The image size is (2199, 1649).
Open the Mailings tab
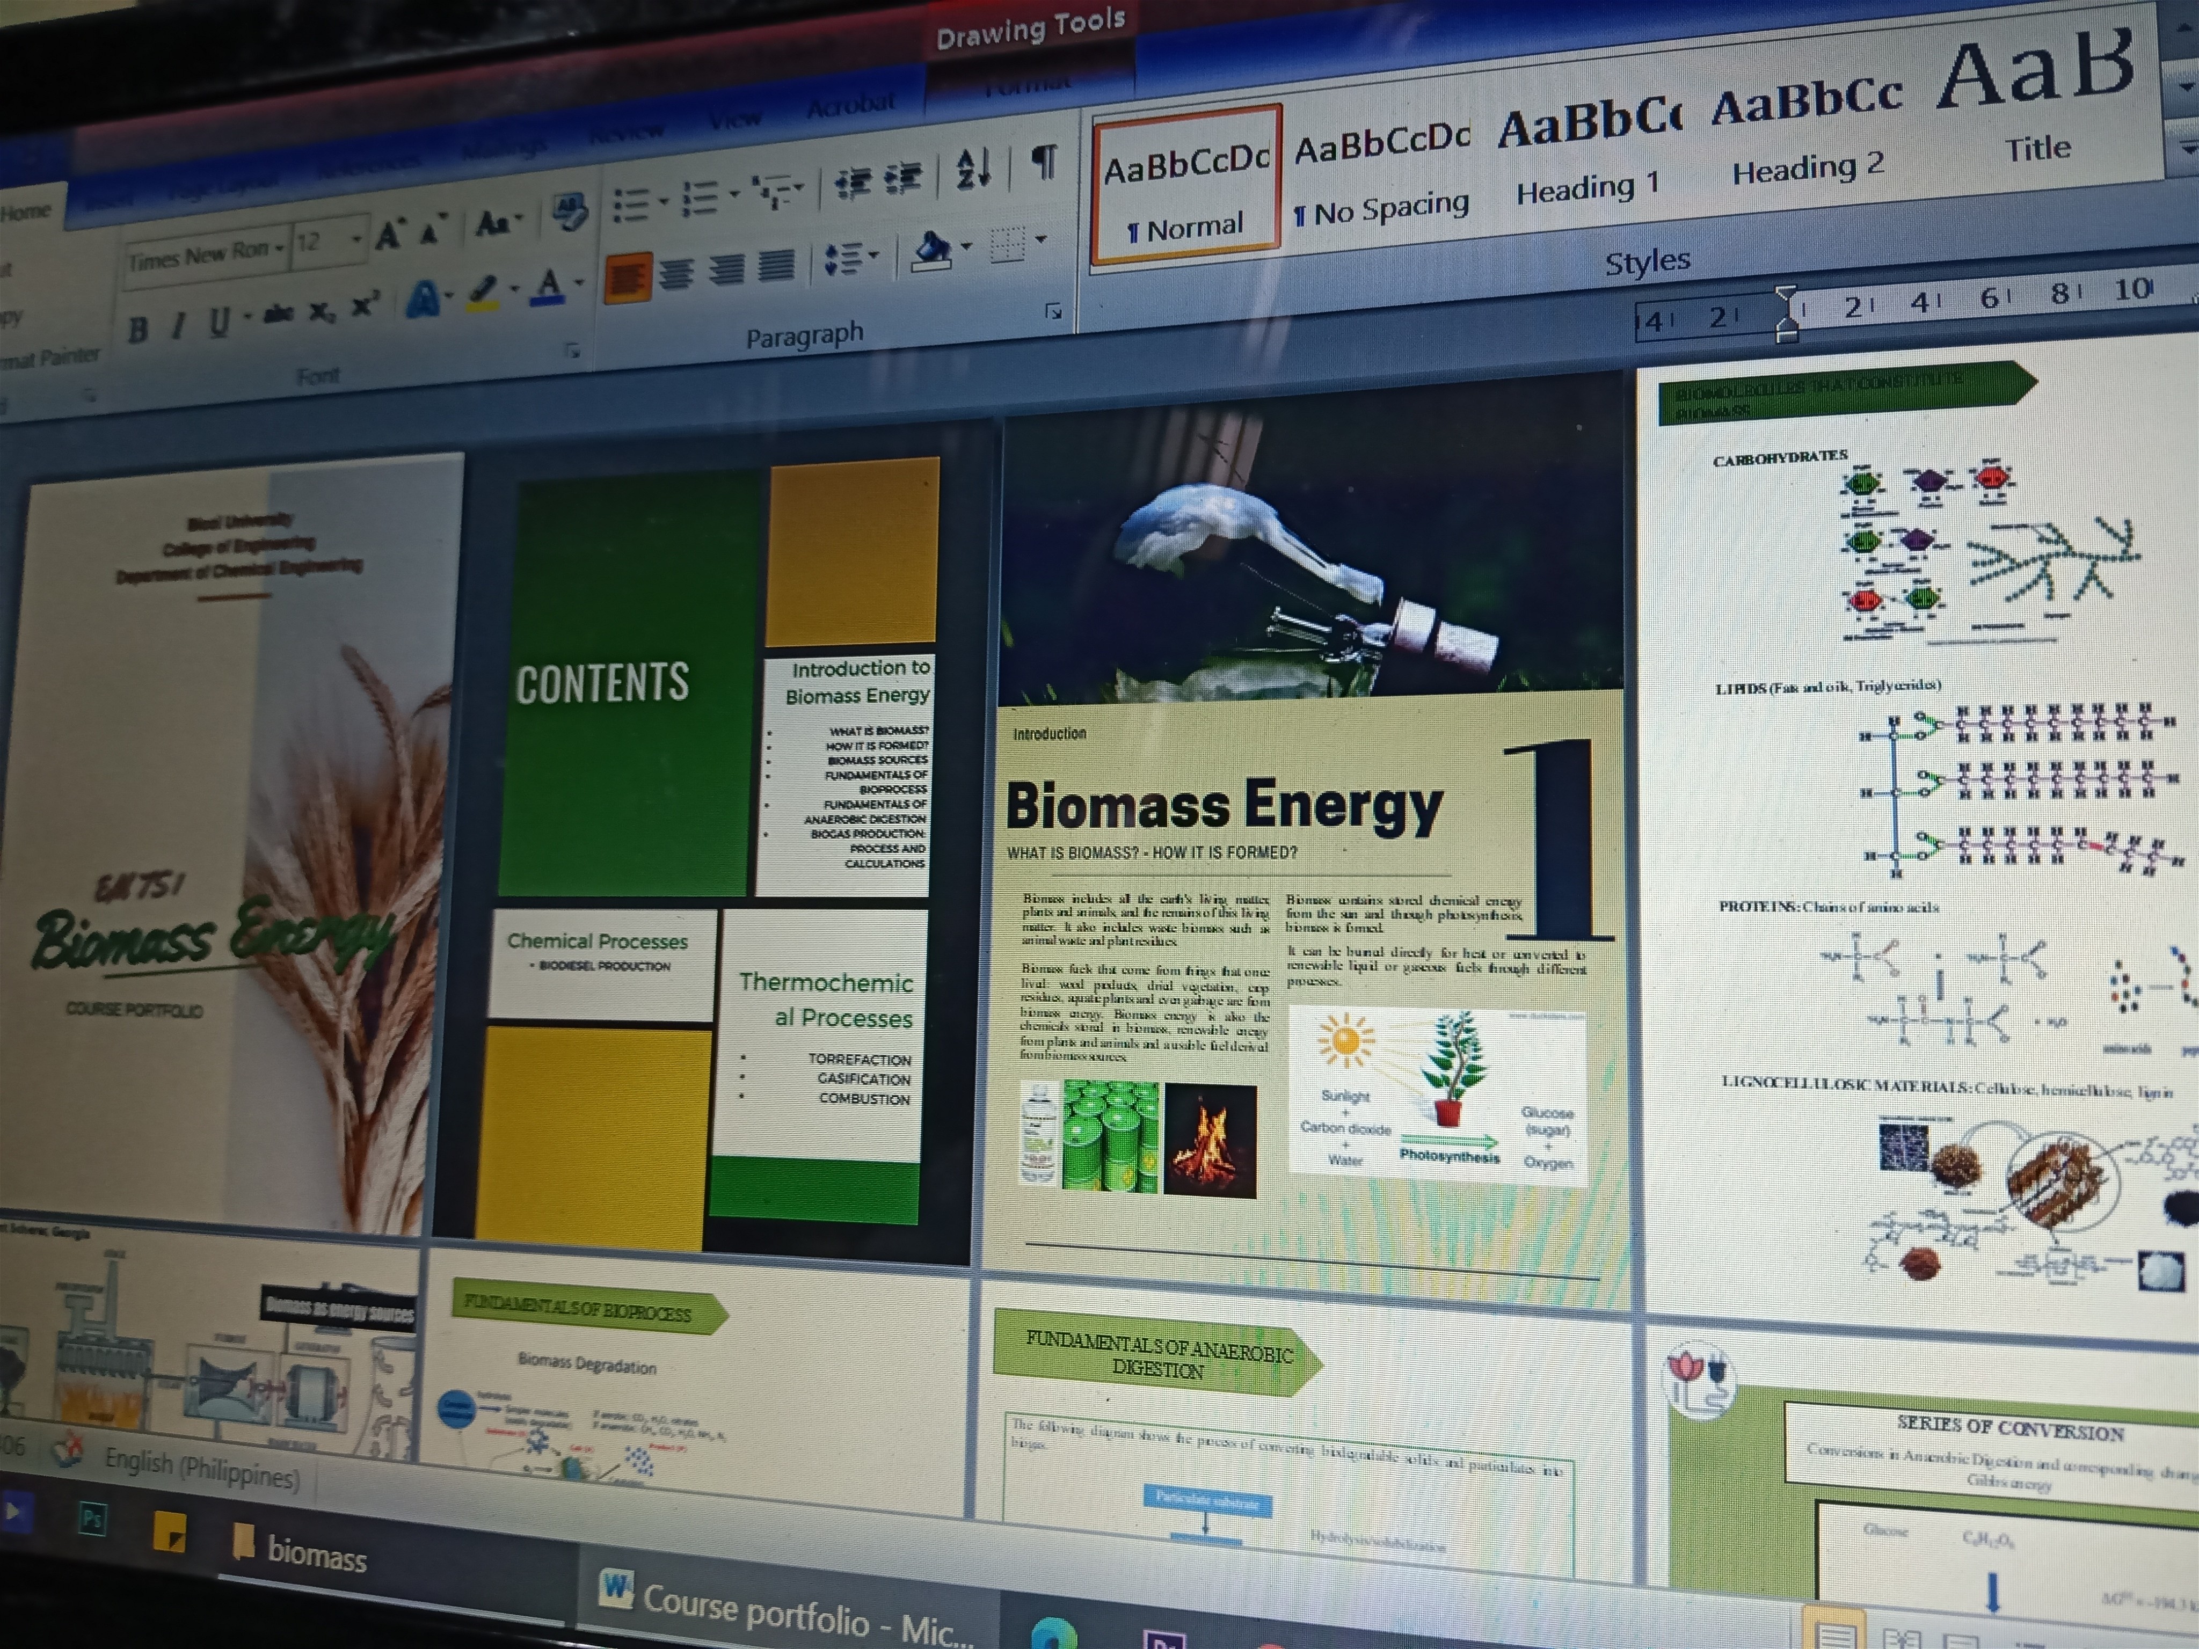click(x=504, y=149)
